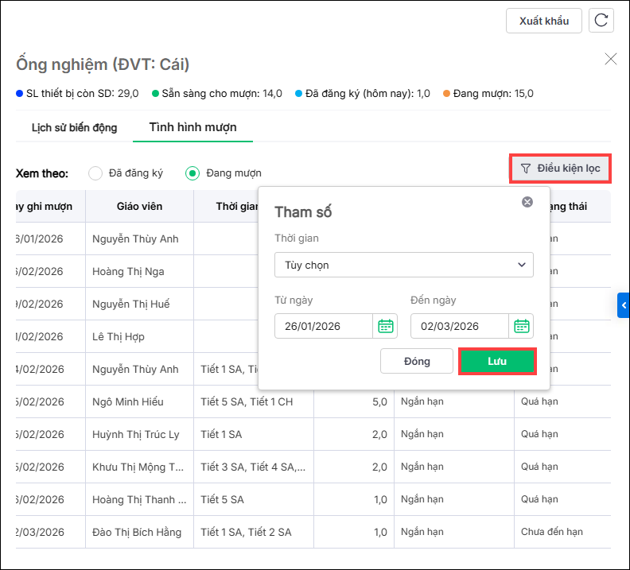
Task: Click the Xuất khẩu export button
Action: tap(544, 21)
